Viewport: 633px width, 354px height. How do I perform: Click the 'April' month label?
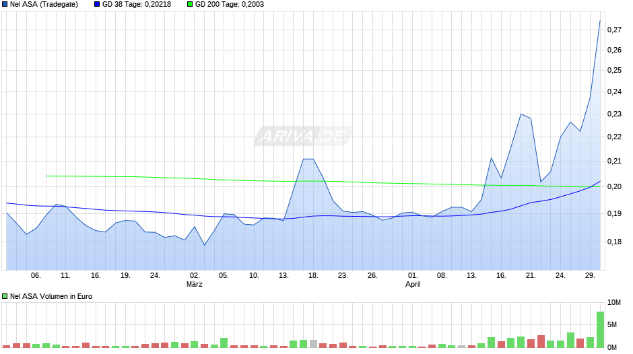[413, 284]
